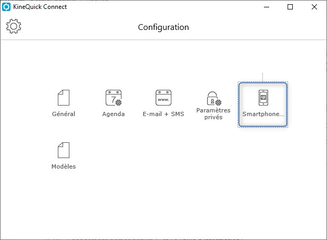Viewport: 327px width, 240px height.
Task: Open the Agenda calendar settings icon
Action: (114, 98)
